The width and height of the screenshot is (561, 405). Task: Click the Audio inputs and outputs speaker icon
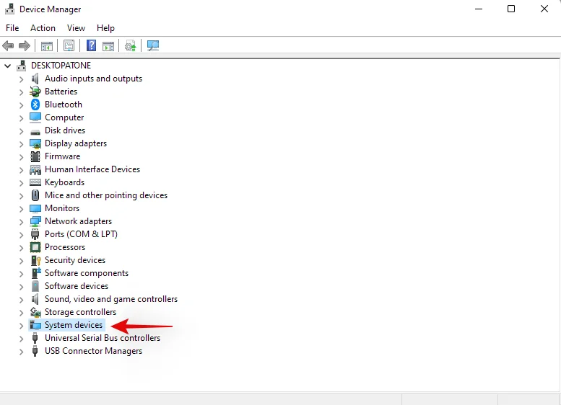35,79
